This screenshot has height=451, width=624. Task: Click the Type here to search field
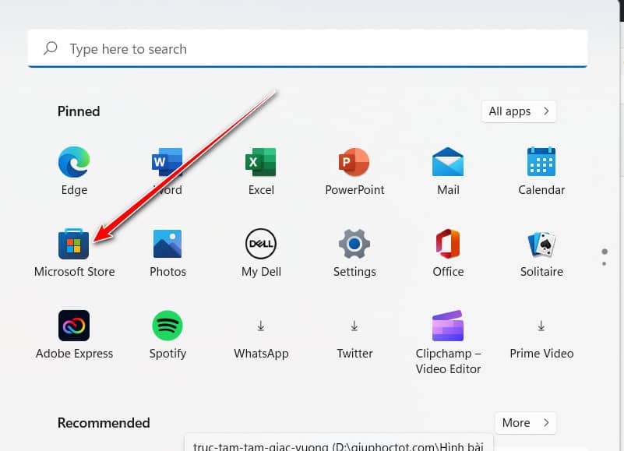pyautogui.click(x=308, y=48)
